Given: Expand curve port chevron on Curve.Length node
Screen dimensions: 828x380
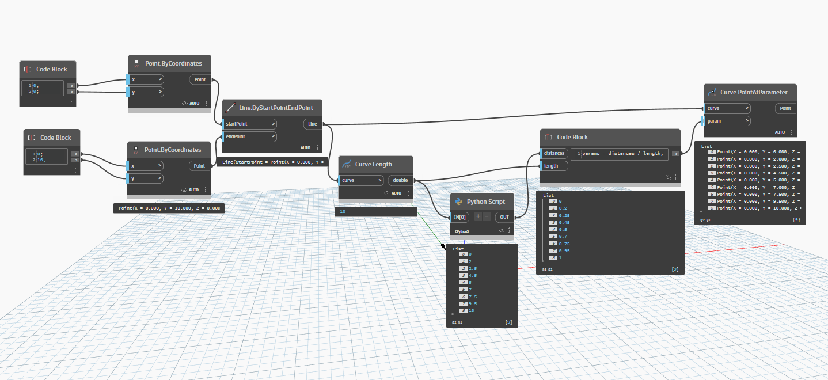Looking at the screenshot, I should point(380,180).
